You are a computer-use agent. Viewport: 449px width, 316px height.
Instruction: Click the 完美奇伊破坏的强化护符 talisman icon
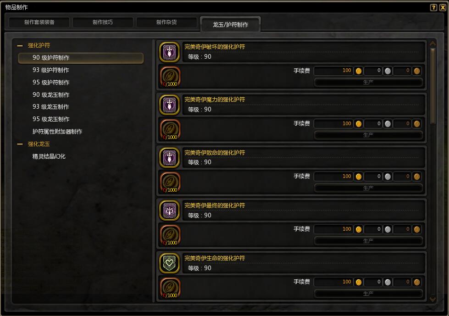coord(169,52)
